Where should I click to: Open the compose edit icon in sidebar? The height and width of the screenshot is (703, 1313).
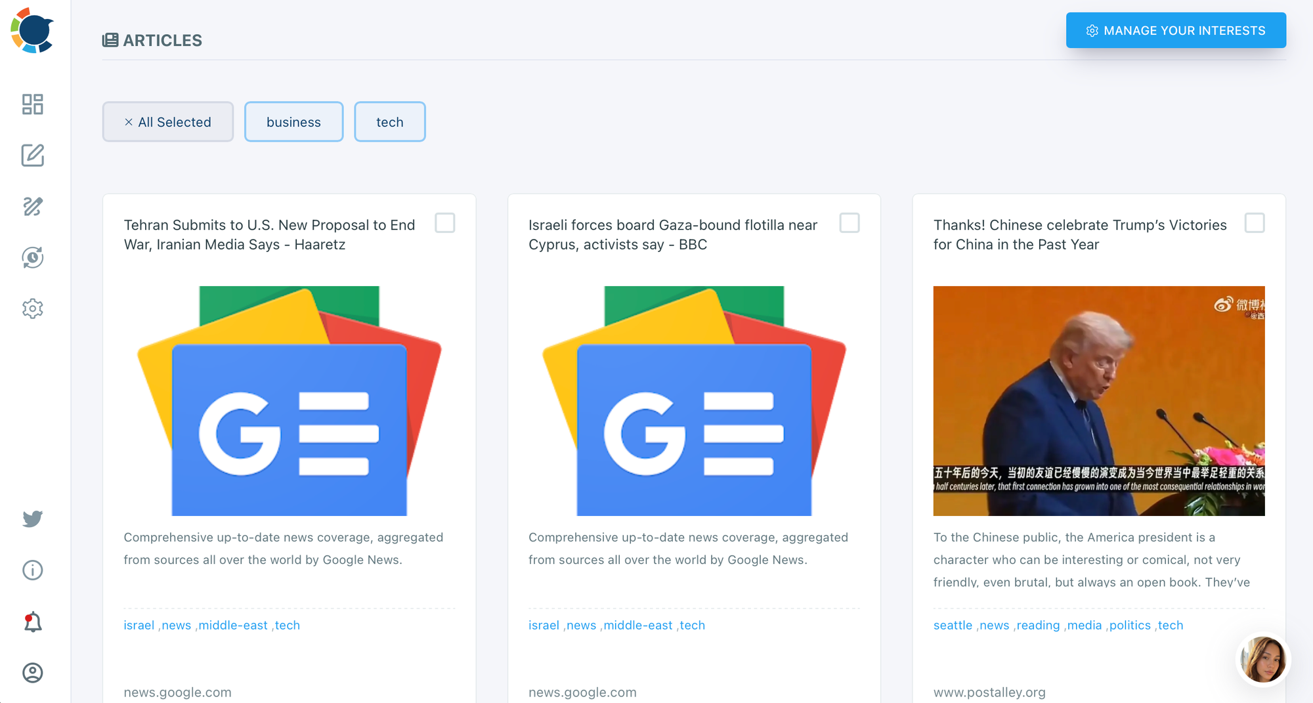click(33, 156)
